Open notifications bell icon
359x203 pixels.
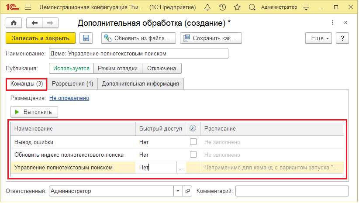click(207, 7)
